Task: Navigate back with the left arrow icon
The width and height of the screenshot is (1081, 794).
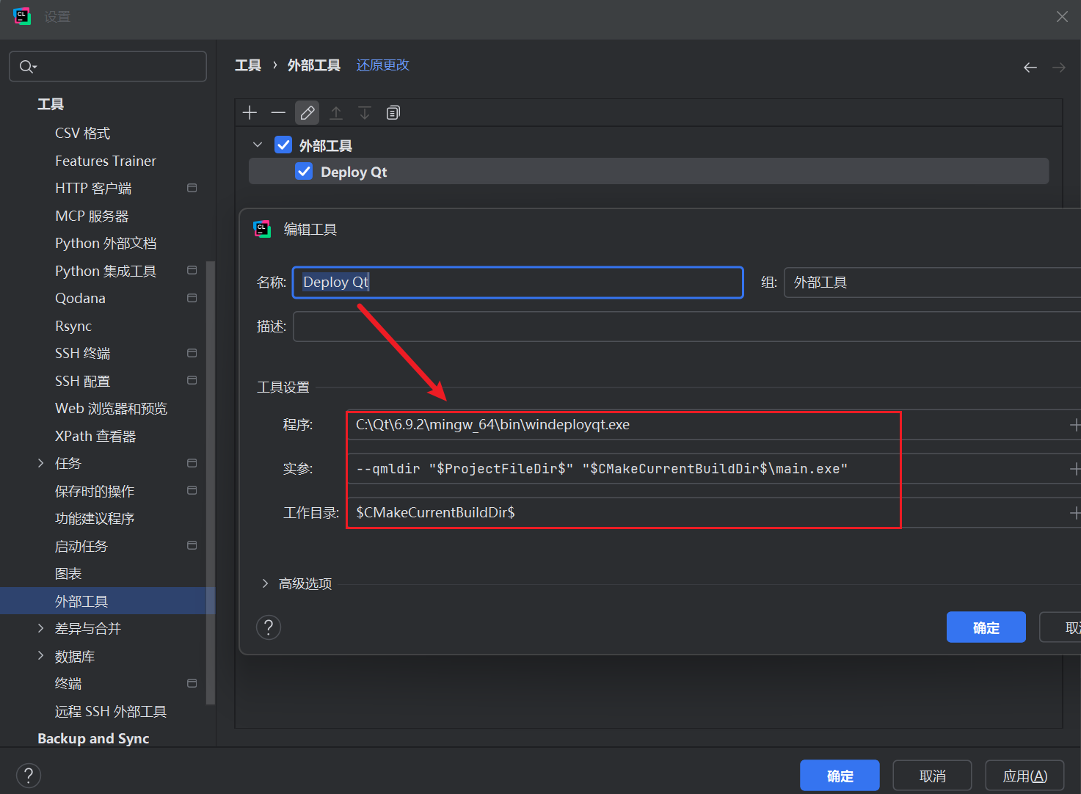Action: pos(1030,67)
